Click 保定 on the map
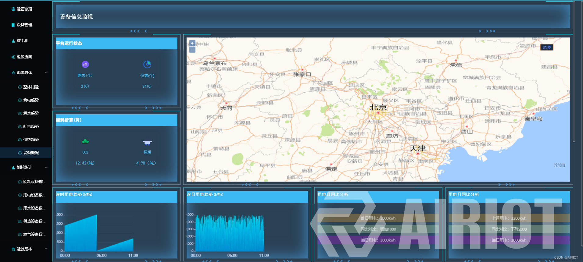 331,169
